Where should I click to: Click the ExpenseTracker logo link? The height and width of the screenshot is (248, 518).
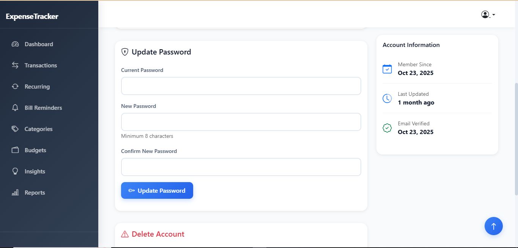pos(32,16)
